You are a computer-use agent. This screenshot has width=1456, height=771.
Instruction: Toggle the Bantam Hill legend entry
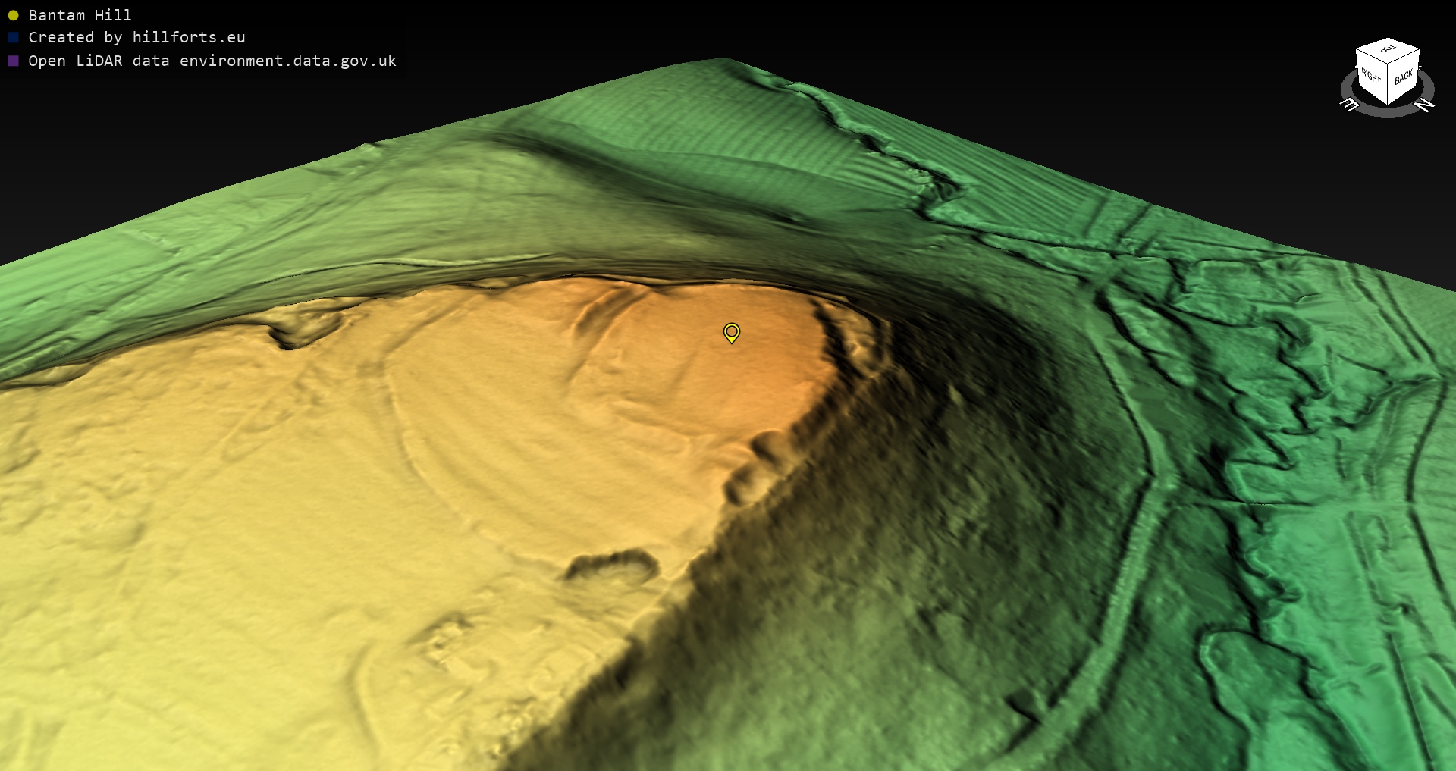tap(80, 15)
